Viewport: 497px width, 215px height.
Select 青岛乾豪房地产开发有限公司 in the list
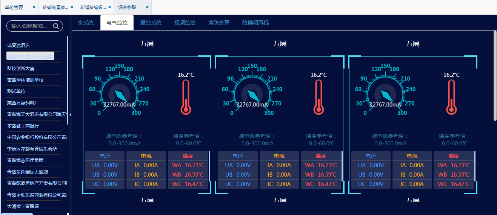[x=37, y=183]
